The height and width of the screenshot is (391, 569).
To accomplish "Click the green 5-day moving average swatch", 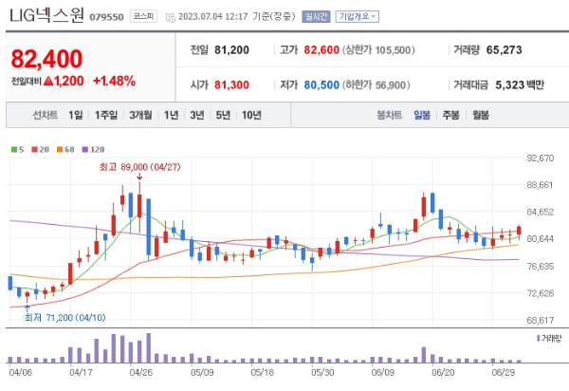I will [x=14, y=150].
